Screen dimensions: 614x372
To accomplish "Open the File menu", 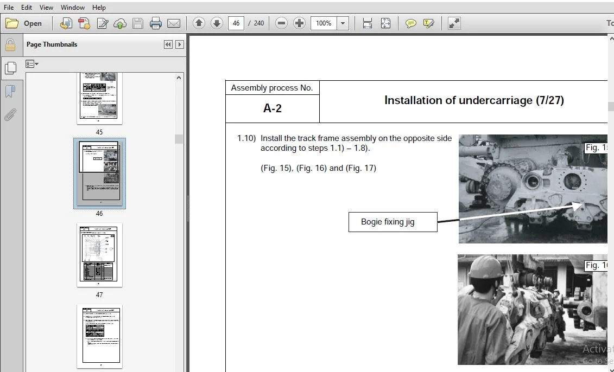I will 9,8.
